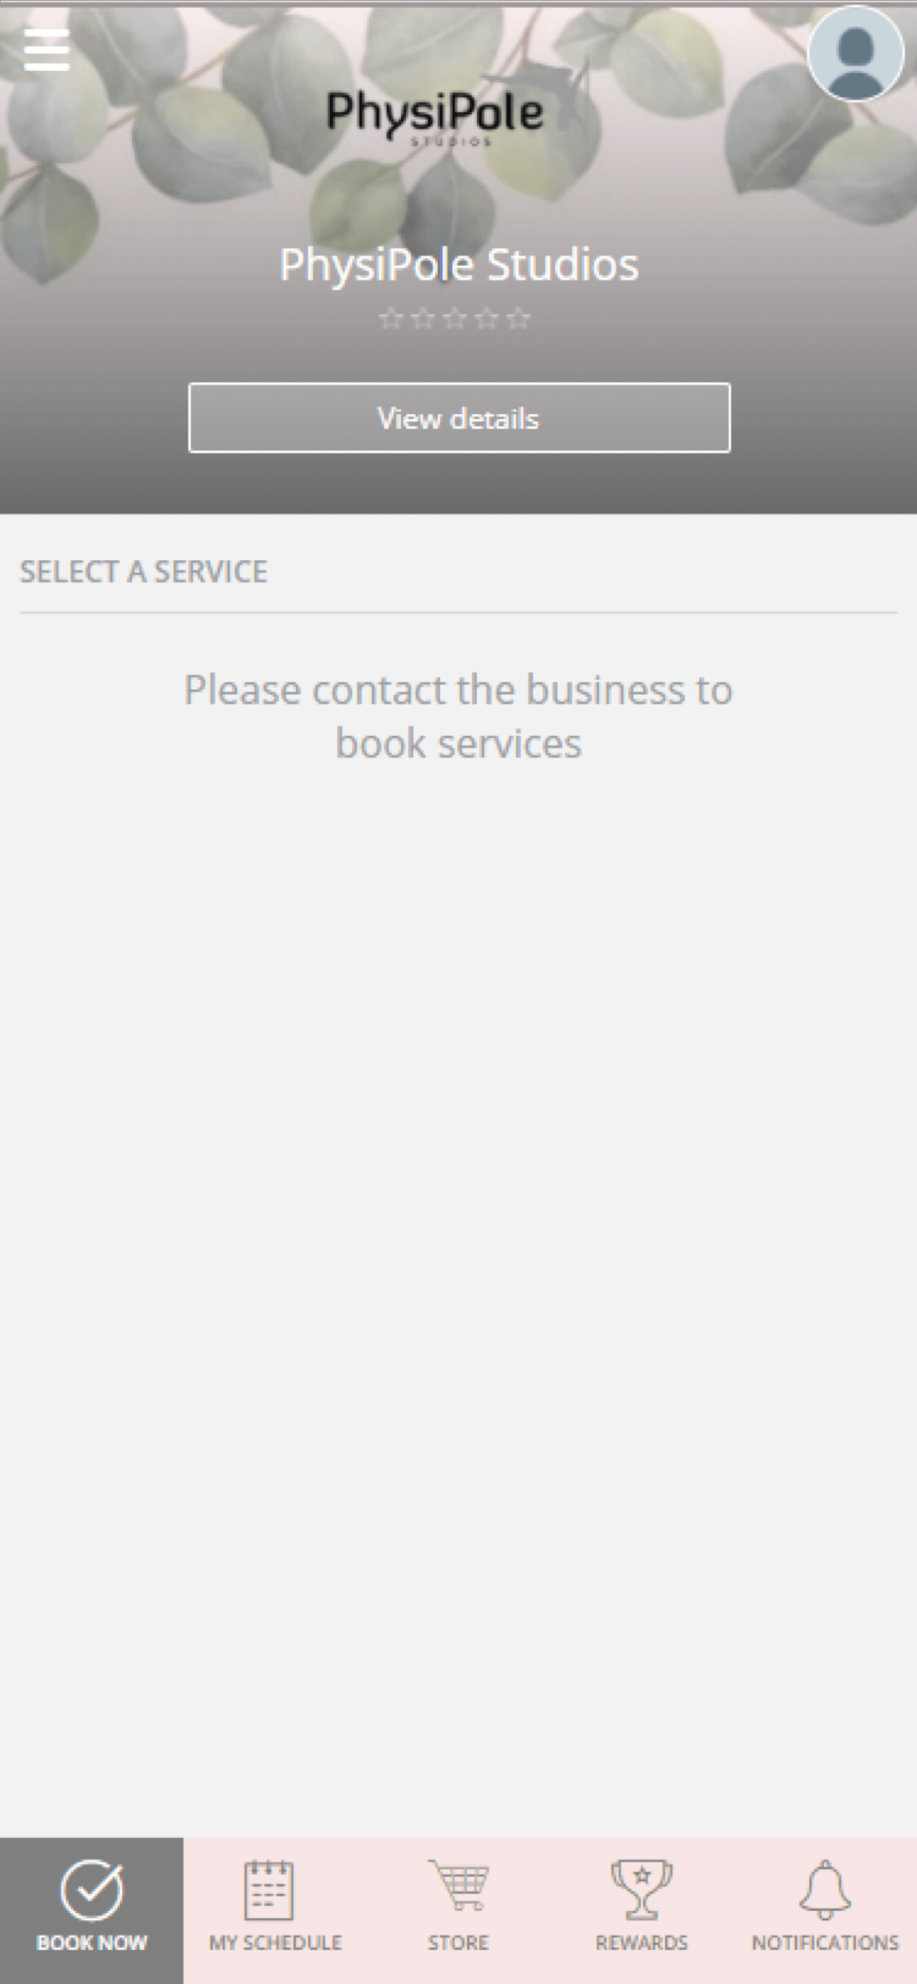Viewport: 917px width, 1984px height.
Task: Tap the Rewards trophy icon
Action: 642,1890
